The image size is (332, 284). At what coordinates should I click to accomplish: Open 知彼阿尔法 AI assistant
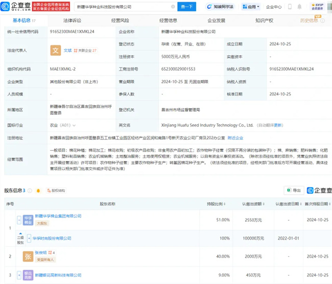click(x=220, y=7)
